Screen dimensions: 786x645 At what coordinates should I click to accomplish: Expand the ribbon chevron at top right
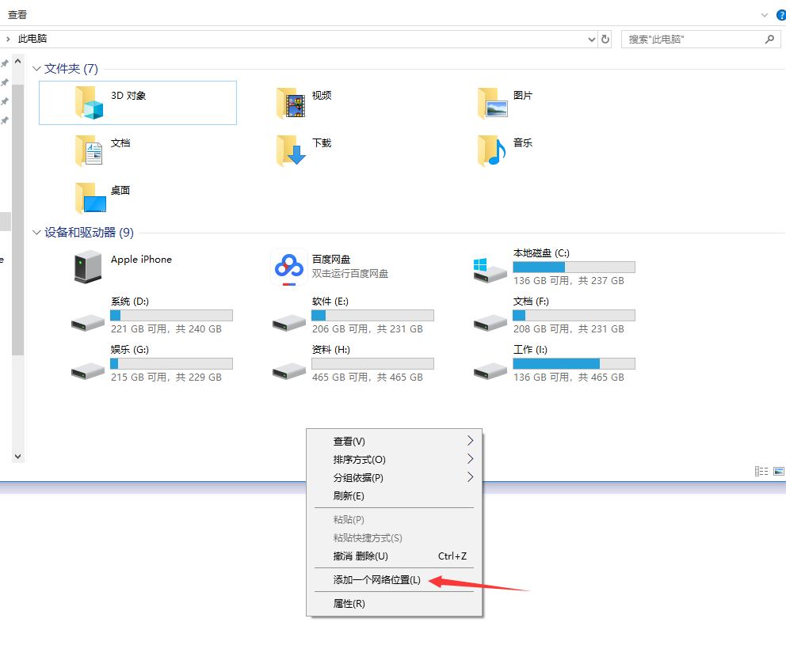coord(765,15)
